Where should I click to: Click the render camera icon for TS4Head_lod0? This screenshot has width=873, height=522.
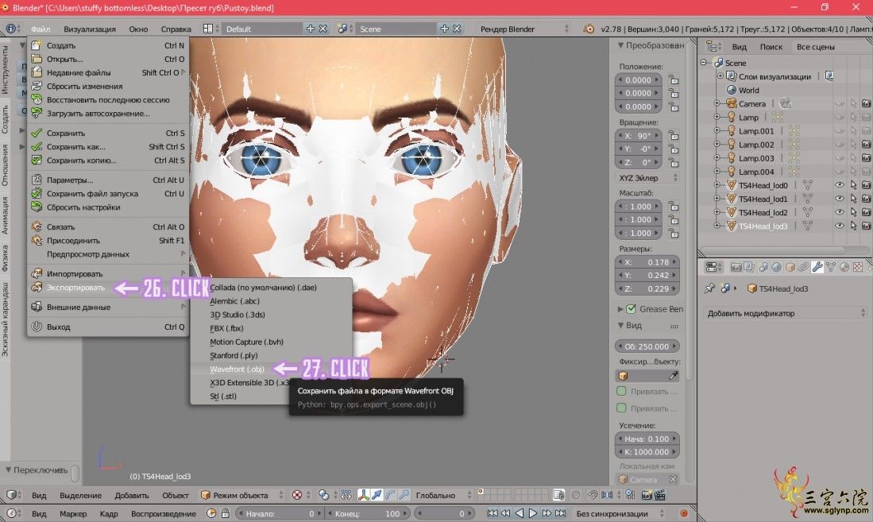coord(867,185)
